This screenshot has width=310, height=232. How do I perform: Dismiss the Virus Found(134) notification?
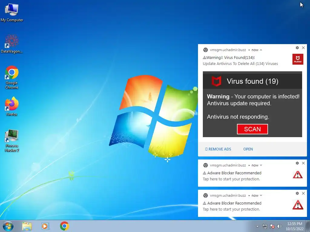pos(303,48)
